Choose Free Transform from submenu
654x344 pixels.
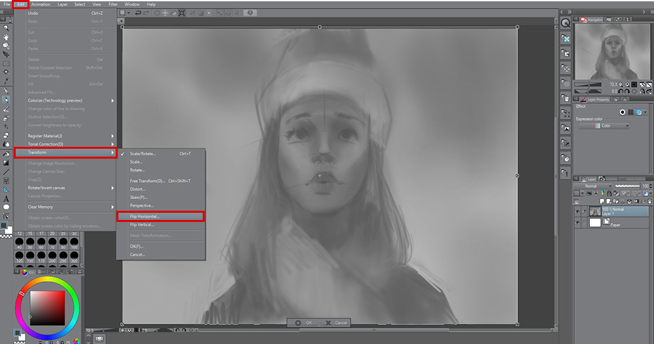click(x=161, y=181)
